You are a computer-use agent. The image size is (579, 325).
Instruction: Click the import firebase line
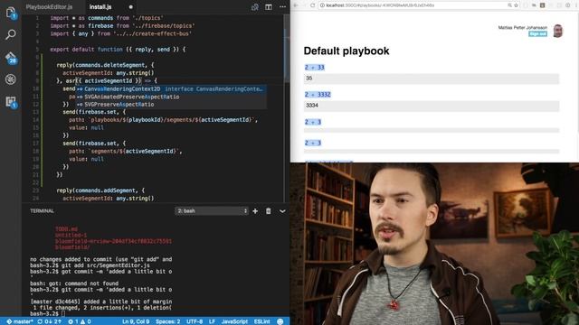(x=122, y=26)
